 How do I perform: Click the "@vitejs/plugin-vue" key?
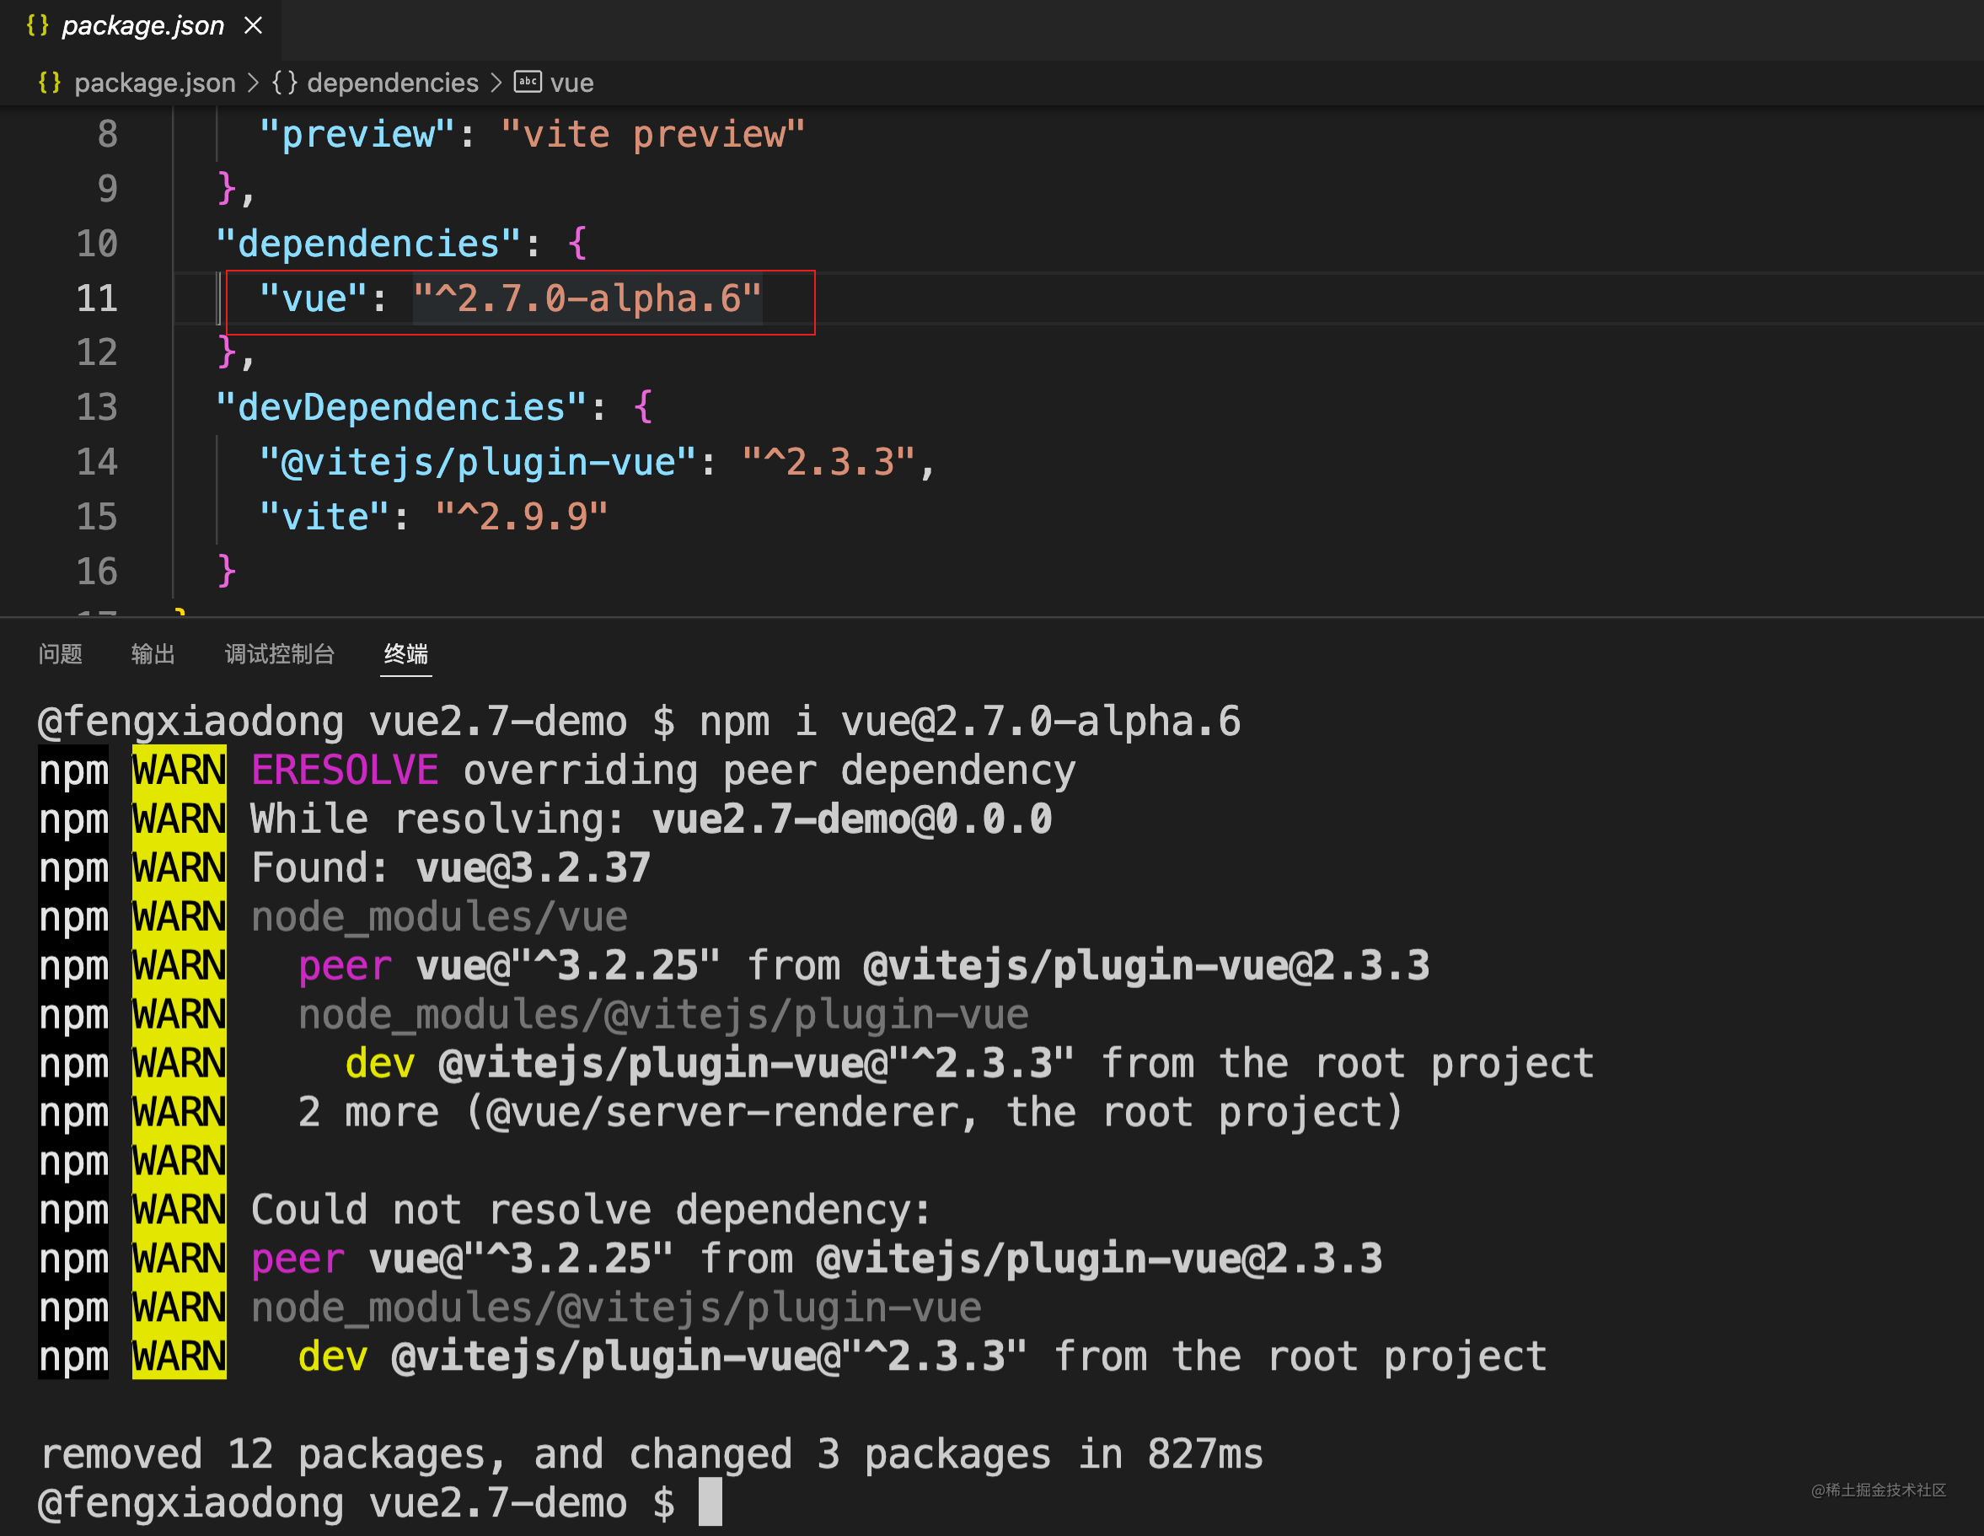[478, 462]
